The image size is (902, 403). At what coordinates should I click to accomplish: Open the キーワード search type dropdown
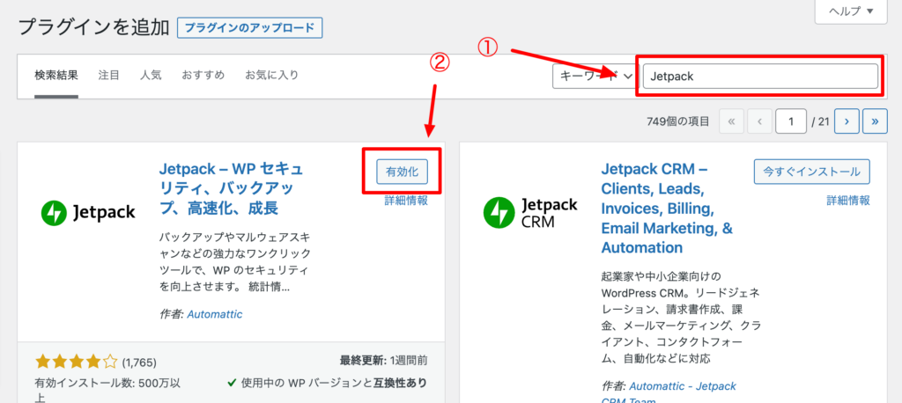pos(595,76)
